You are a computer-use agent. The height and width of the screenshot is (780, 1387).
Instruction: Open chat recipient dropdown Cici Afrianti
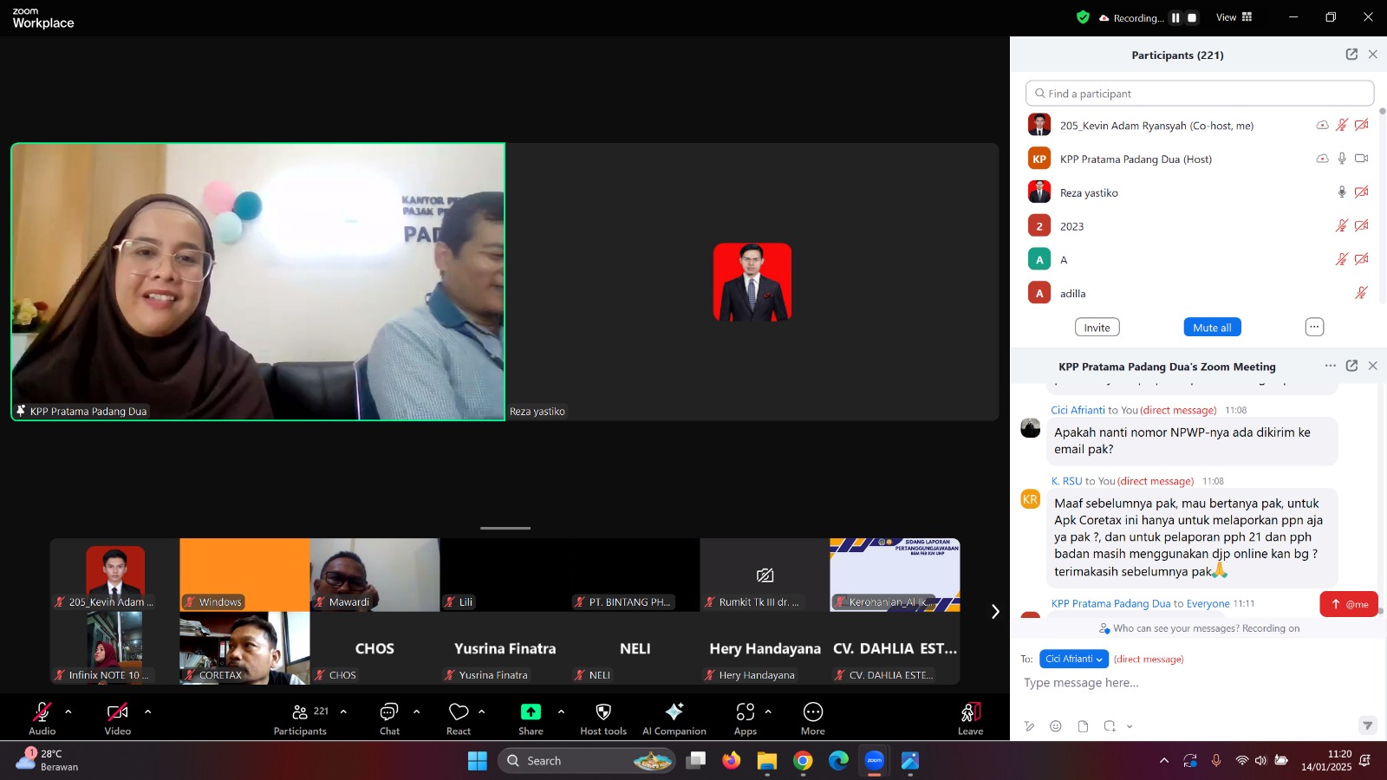pyautogui.click(x=1073, y=660)
